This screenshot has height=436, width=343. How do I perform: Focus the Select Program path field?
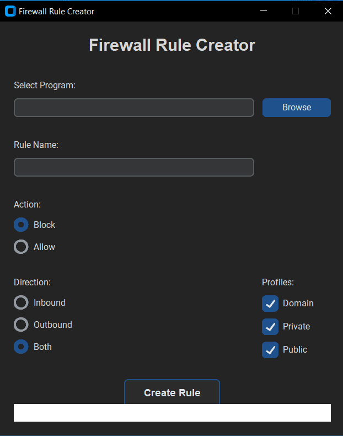pyautogui.click(x=133, y=108)
